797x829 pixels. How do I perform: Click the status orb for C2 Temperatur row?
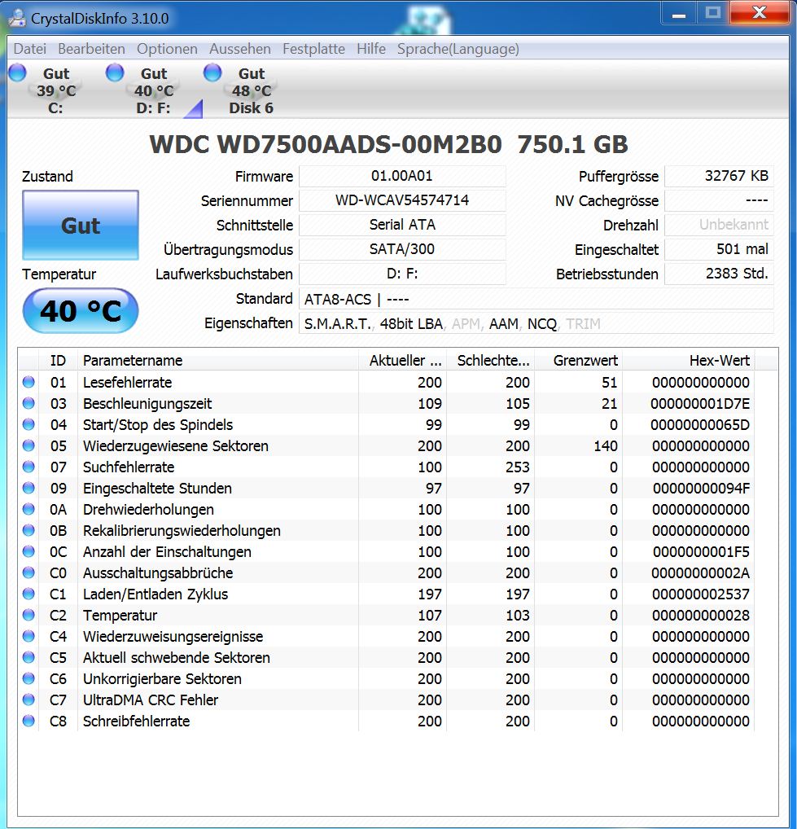[x=28, y=615]
